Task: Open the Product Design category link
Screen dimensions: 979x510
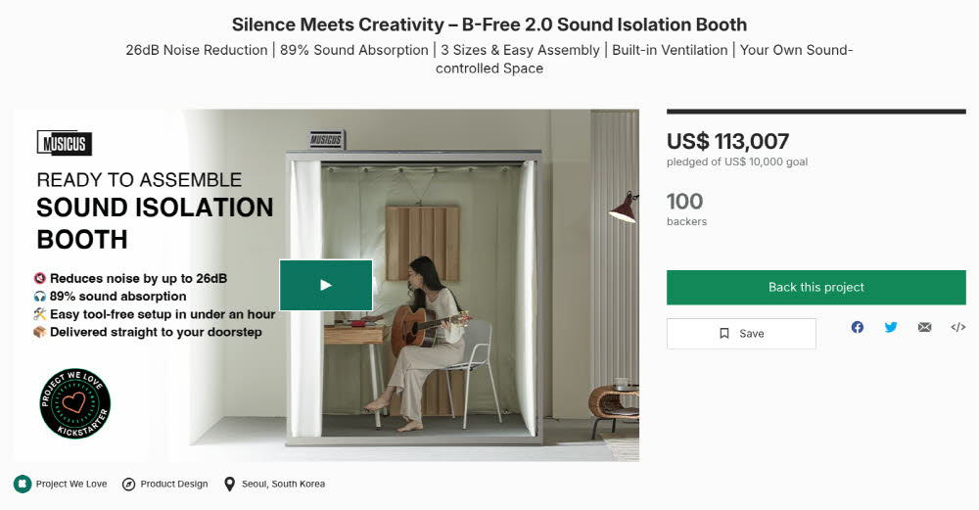Action: [x=174, y=484]
